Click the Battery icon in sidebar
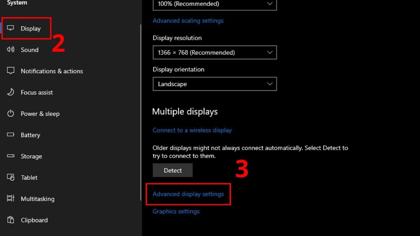Screen dimensions: 420x236 coord(11,135)
